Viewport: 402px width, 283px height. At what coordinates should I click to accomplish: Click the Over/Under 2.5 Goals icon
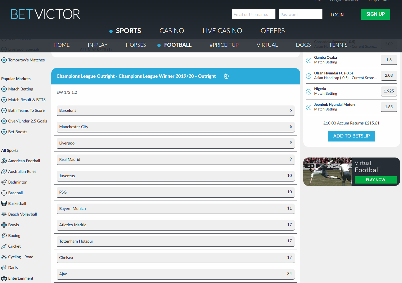click(x=4, y=121)
